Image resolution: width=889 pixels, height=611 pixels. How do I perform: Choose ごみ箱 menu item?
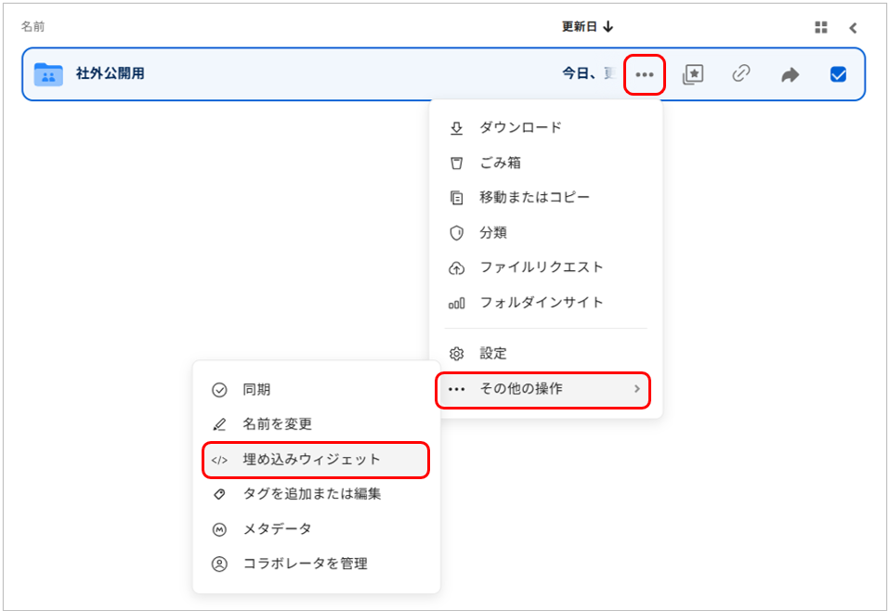pyautogui.click(x=500, y=162)
